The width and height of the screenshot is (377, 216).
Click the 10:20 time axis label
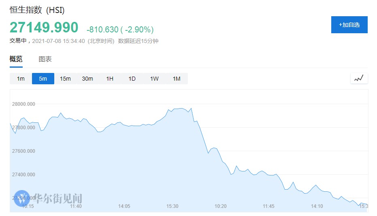tap(220, 206)
